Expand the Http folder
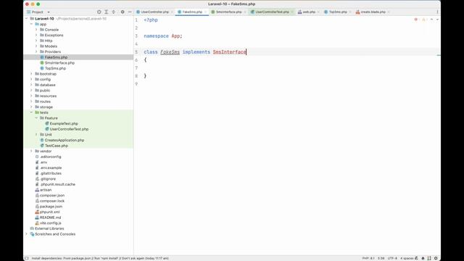Screen dimensions: 464x261 [36, 41]
